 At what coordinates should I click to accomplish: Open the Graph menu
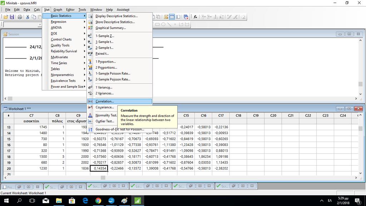tap(58, 10)
